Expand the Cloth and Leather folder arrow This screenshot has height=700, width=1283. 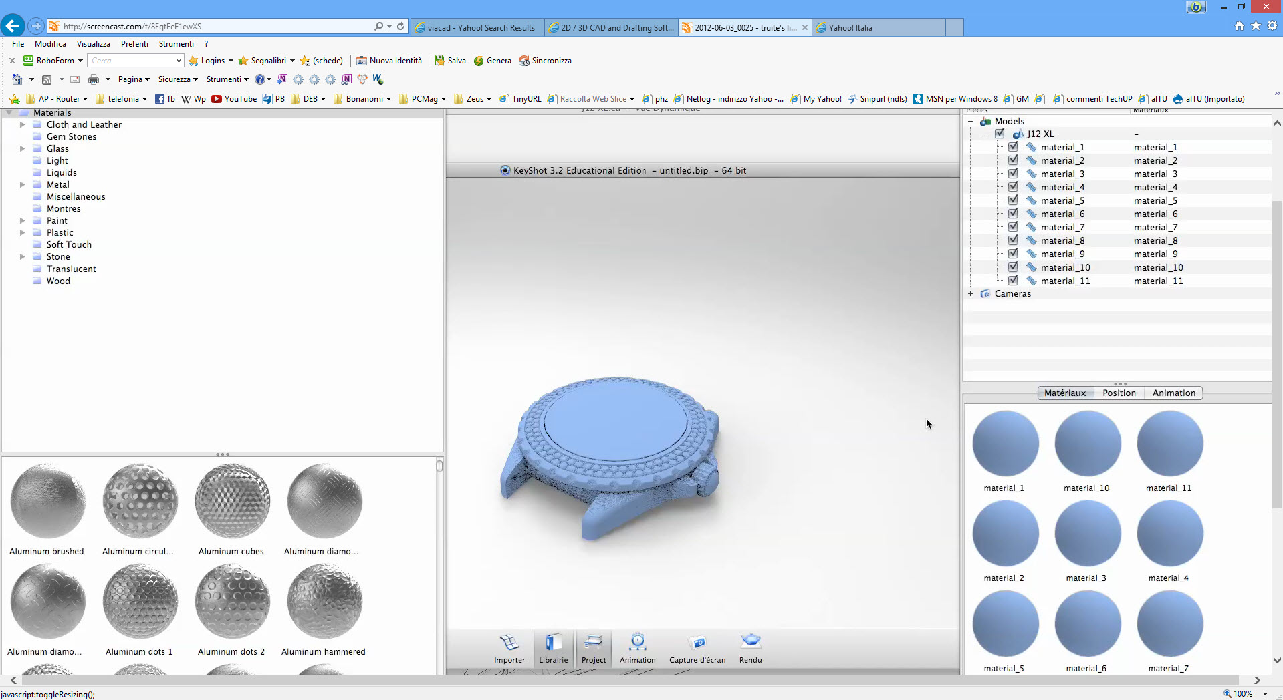click(x=22, y=125)
